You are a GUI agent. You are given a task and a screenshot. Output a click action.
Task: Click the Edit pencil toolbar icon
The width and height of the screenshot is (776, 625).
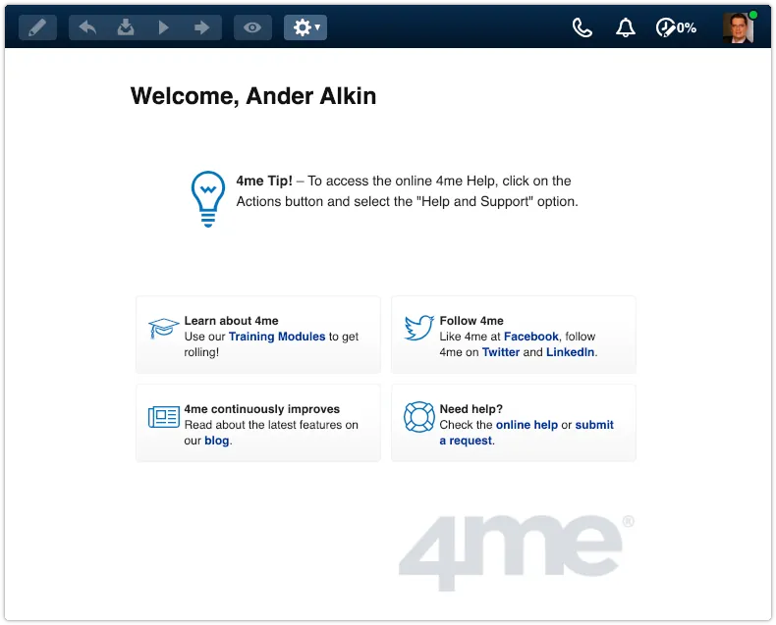coord(37,27)
